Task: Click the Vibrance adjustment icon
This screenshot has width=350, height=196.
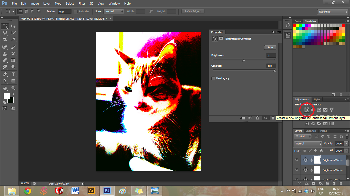Action: pyautogui.click(x=332, y=110)
